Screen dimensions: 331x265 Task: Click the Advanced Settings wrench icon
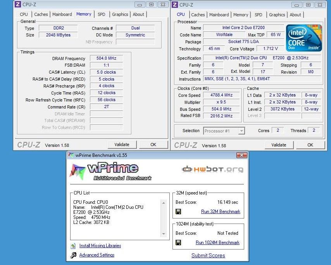tap(73, 255)
